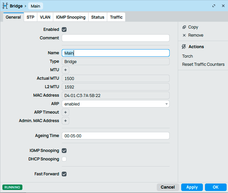Click the Copy icon in side panel

click(184, 27)
